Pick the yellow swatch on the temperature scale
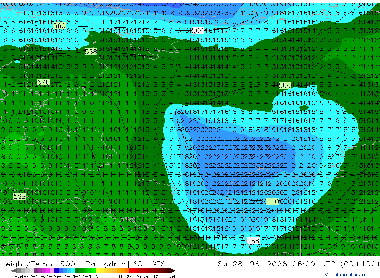380x278 pixels. (x=98, y=270)
